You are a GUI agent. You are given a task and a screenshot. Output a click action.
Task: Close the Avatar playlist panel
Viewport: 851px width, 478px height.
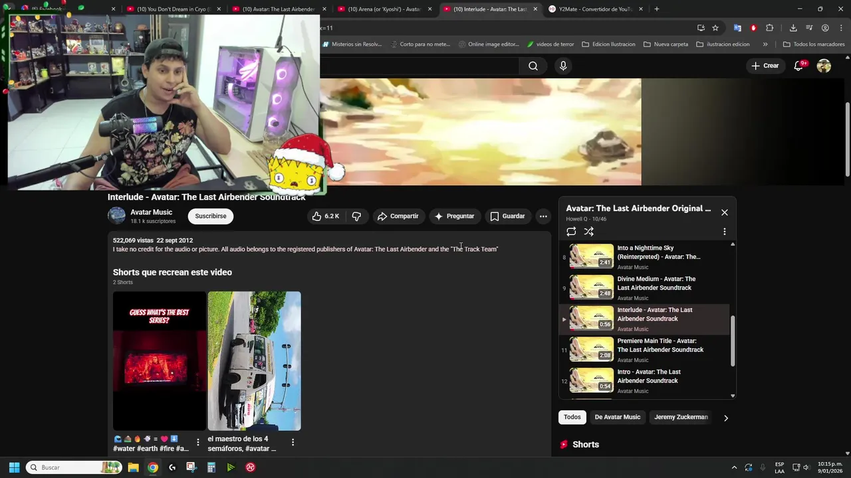click(x=725, y=212)
